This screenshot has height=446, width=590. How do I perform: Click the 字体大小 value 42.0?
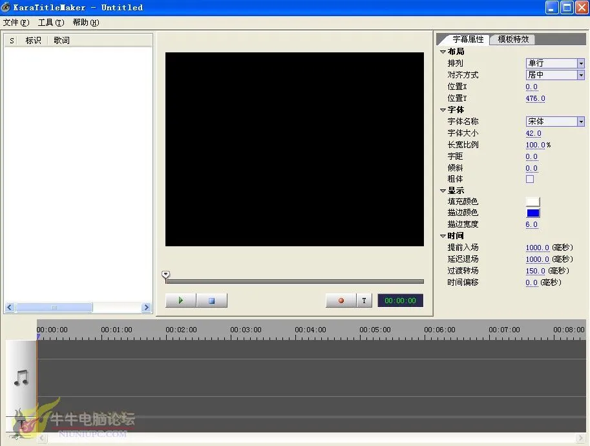pyautogui.click(x=533, y=133)
